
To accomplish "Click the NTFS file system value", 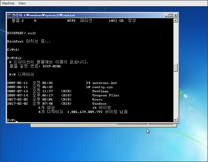I will 71,21.
